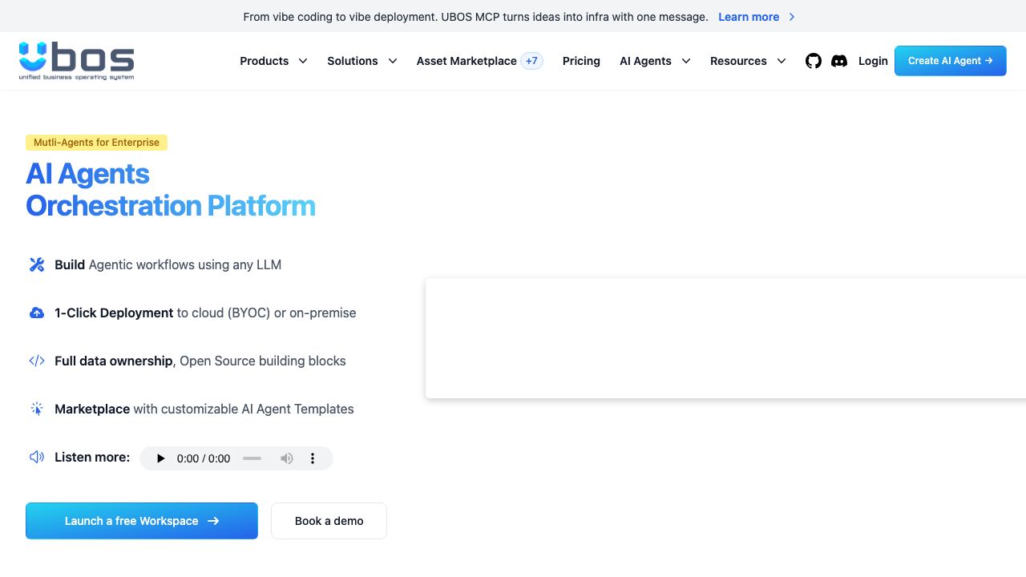1026x577 pixels.
Task: Click the AI Agents Orchestration Platform heading
Action: click(171, 190)
